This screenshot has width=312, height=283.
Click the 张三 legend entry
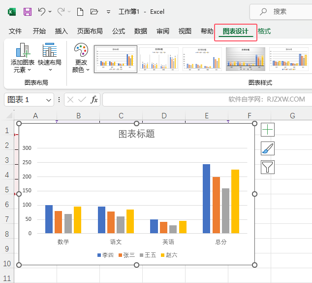tap(126, 255)
